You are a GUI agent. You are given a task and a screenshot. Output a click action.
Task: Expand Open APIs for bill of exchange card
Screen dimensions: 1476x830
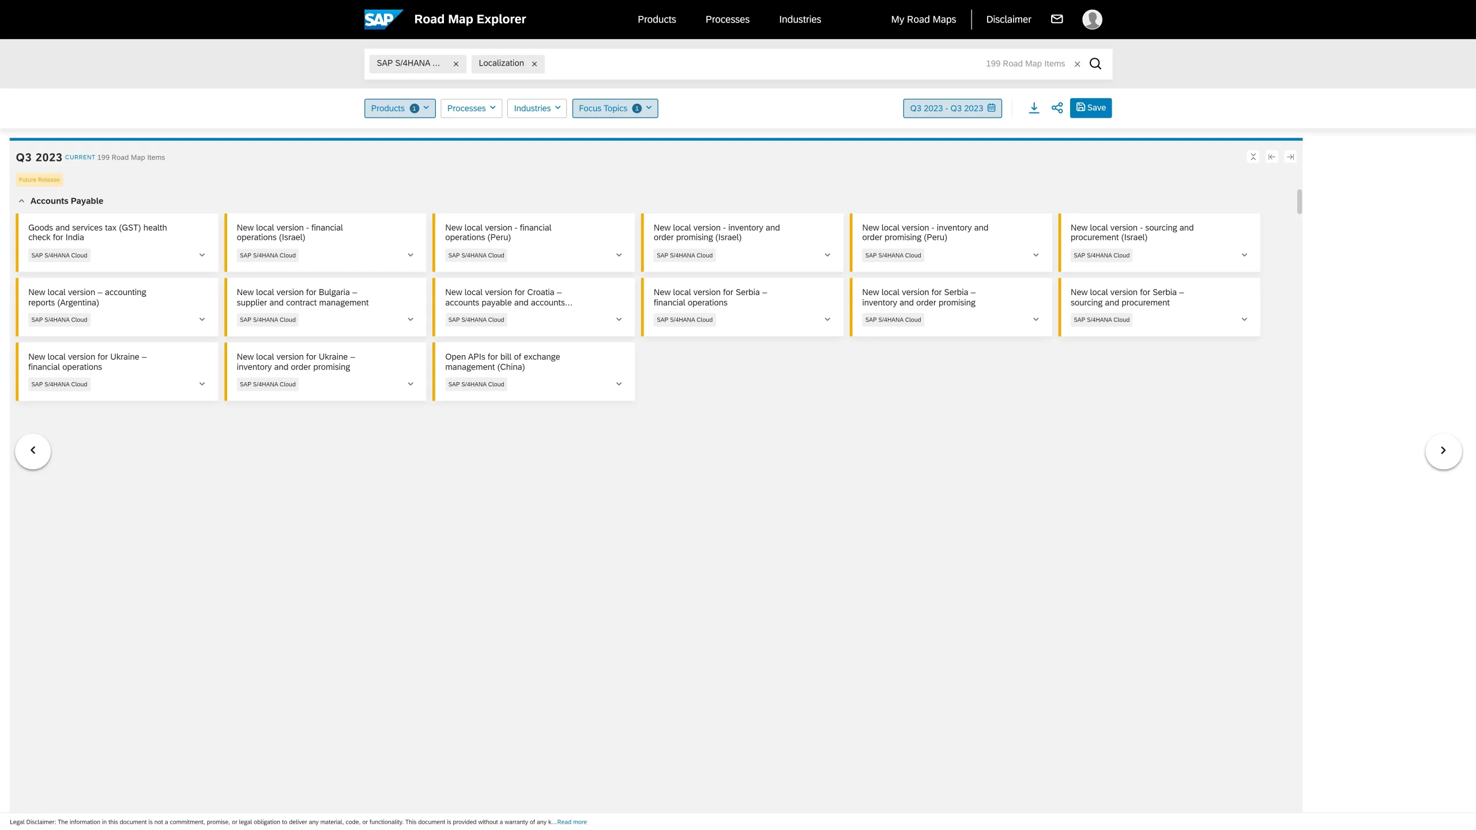click(x=619, y=384)
